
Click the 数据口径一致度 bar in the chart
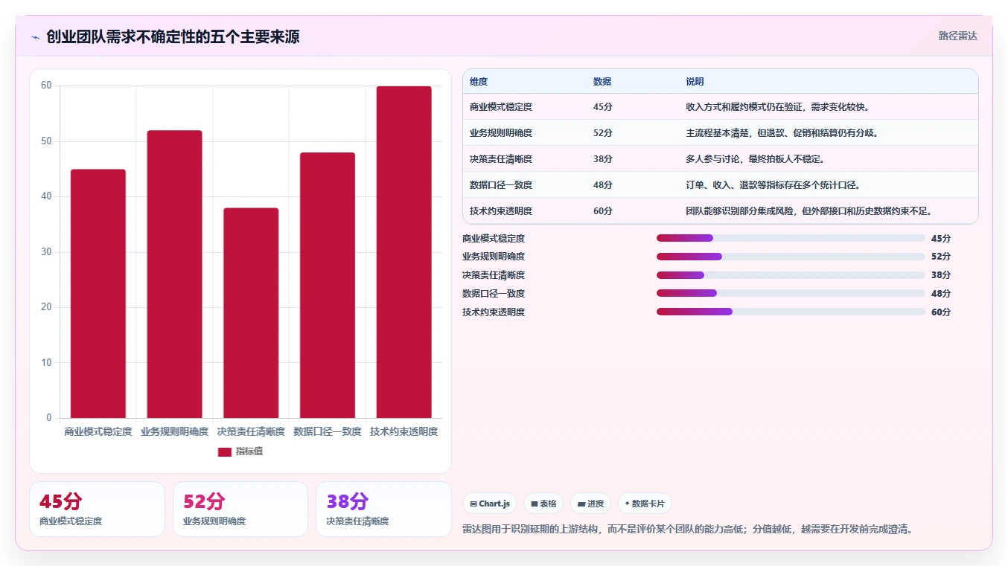328,286
